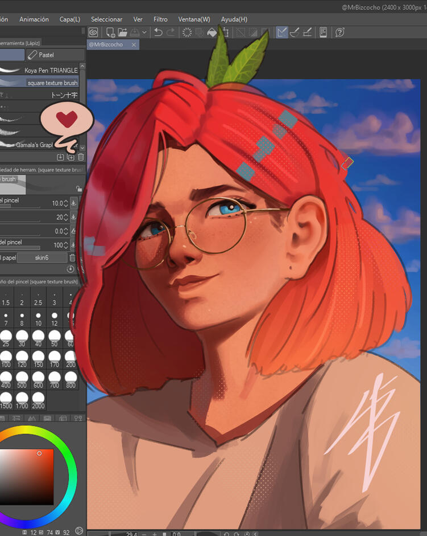The image size is (427, 536).
Task: Open the save dropdown arrow in toolbar
Action: 144,32
